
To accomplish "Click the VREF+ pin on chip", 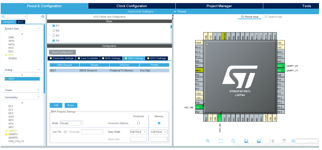I will [x=199, y=98].
